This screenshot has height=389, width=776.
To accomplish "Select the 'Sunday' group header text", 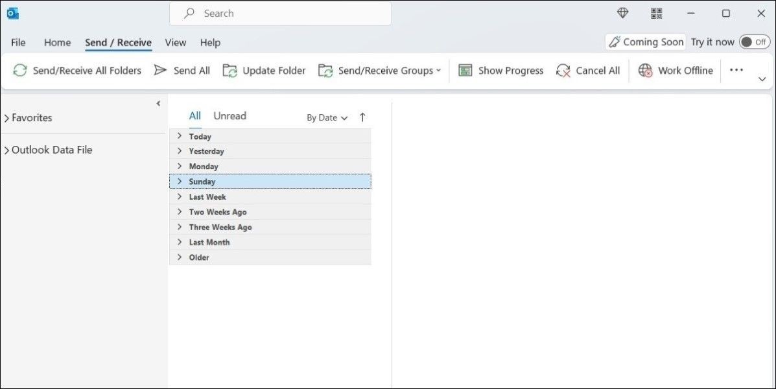I will 202,182.
